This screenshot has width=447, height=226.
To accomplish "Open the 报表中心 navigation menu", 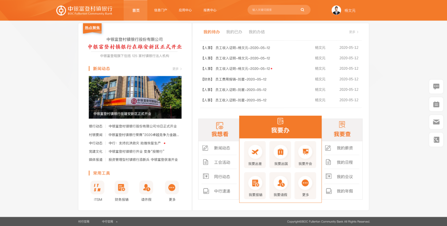I will [210, 10].
